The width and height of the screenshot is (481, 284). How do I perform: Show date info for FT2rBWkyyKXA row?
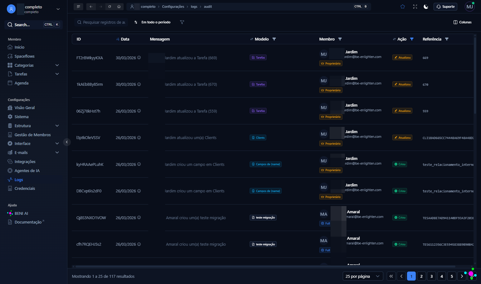coord(139,58)
